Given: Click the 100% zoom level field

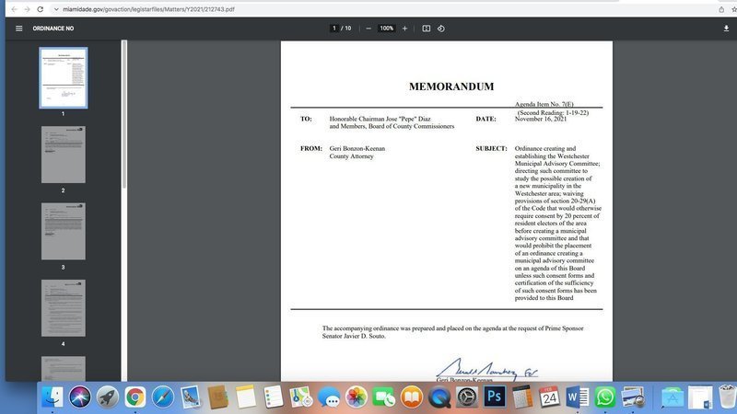Looking at the screenshot, I should (386, 29).
